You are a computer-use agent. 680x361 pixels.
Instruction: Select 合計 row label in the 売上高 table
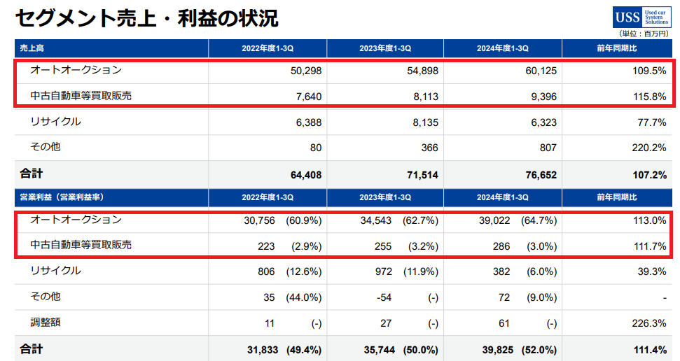tap(32, 174)
